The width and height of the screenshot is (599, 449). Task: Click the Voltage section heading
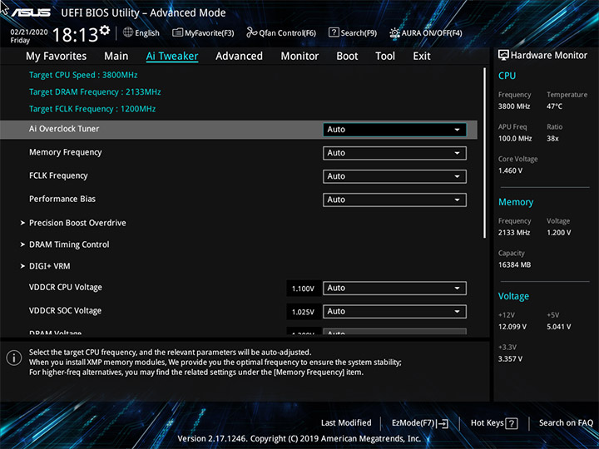(x=513, y=296)
